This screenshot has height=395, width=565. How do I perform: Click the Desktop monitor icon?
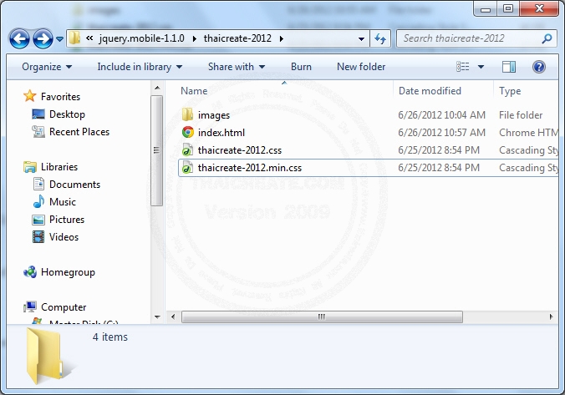coord(38,114)
